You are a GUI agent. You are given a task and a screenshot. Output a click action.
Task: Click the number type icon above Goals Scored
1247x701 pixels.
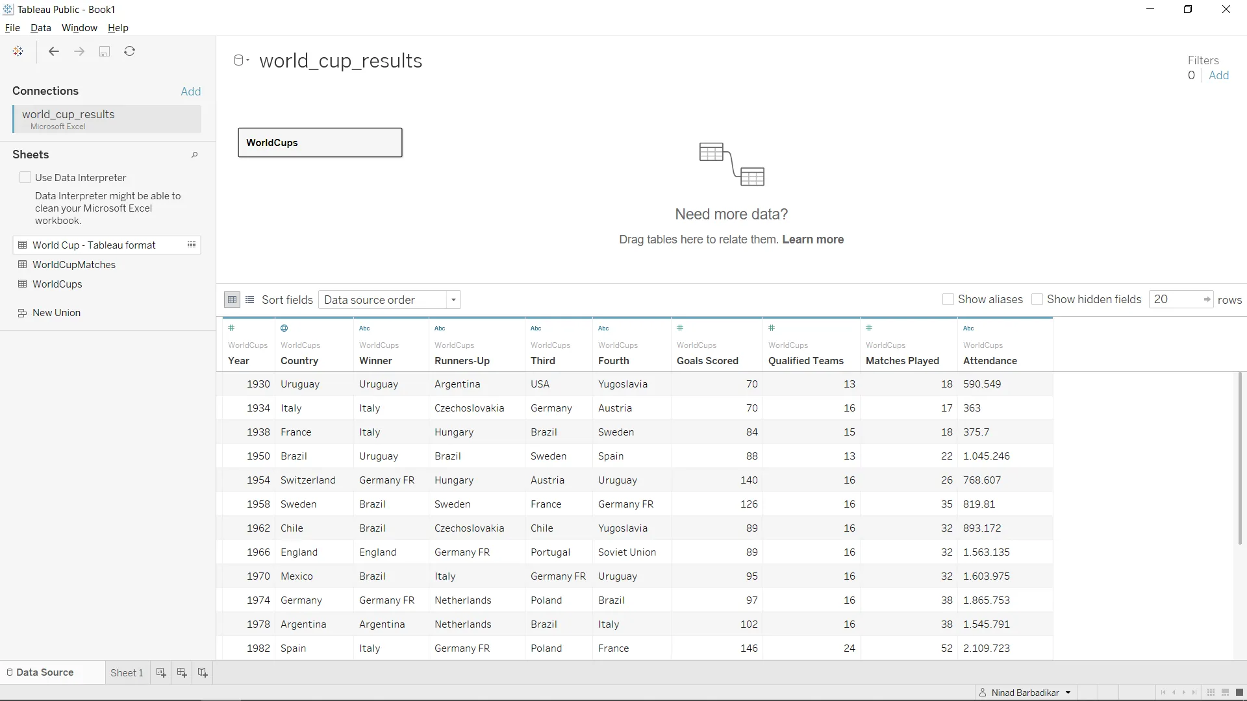(680, 328)
